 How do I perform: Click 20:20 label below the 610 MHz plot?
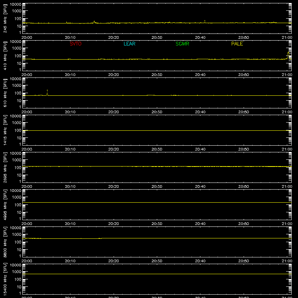pyautogui.click(x=114, y=112)
